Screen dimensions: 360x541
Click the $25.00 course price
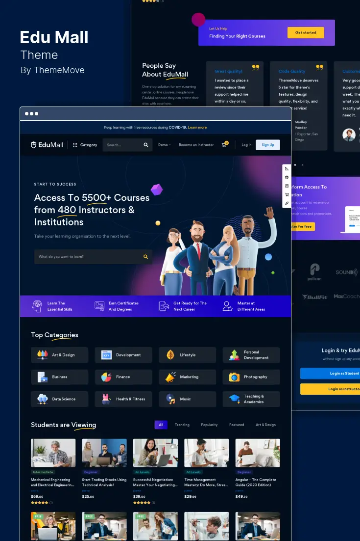click(88, 496)
